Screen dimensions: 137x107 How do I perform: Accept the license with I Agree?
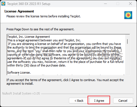[99, 101]
